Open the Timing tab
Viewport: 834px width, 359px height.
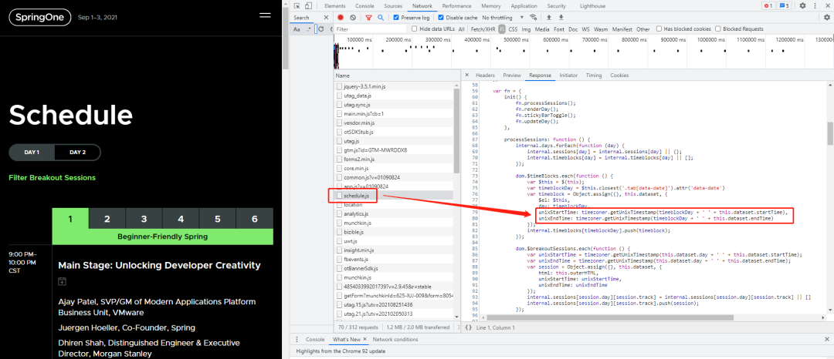pyautogui.click(x=594, y=75)
